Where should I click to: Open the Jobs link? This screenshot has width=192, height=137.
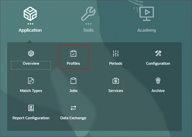click(x=73, y=91)
